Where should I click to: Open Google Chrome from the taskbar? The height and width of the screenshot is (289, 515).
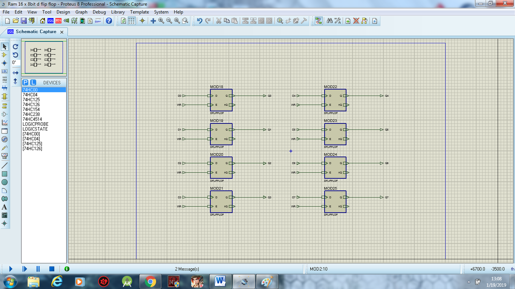[150, 281]
